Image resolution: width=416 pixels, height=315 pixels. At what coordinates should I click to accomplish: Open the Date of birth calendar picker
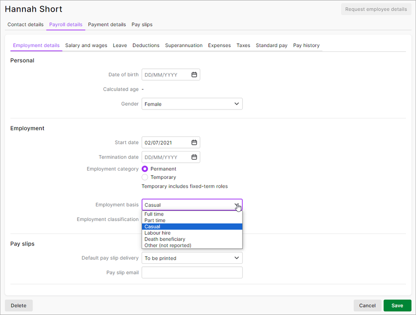point(194,75)
